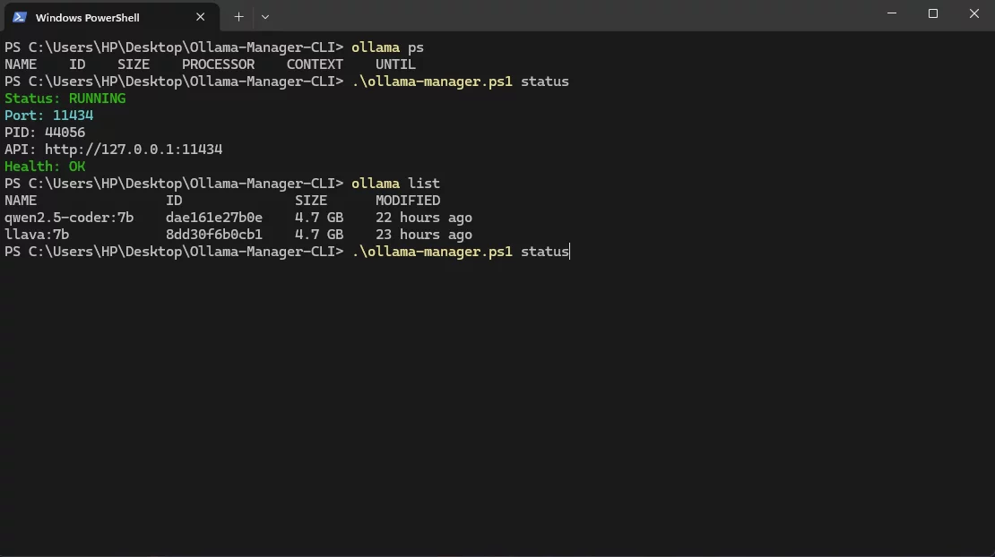Expand the new tab profile dropdown
The height and width of the screenshot is (557, 995).
265,17
